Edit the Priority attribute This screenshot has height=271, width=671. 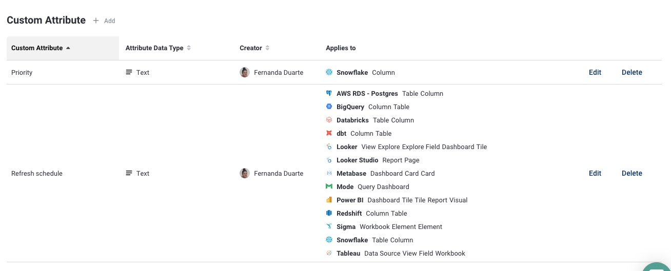(x=595, y=72)
